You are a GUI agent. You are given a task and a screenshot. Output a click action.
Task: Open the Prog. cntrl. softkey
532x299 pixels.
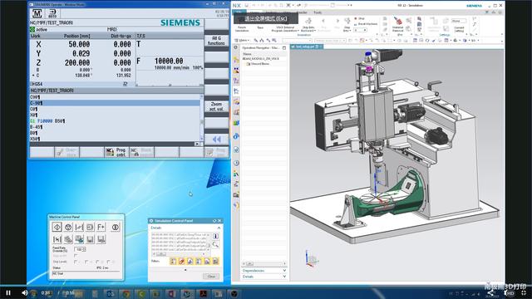(116, 152)
